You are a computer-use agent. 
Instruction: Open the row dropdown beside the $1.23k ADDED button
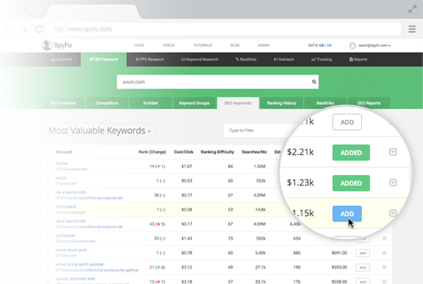[x=393, y=183]
